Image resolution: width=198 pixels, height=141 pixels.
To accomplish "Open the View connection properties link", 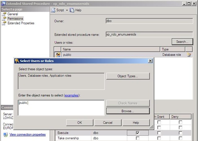I will (28, 135).
